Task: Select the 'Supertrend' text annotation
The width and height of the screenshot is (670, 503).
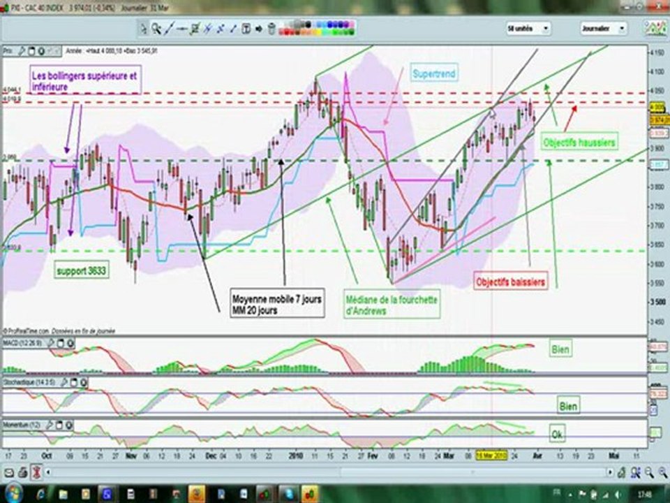Action: [x=433, y=73]
